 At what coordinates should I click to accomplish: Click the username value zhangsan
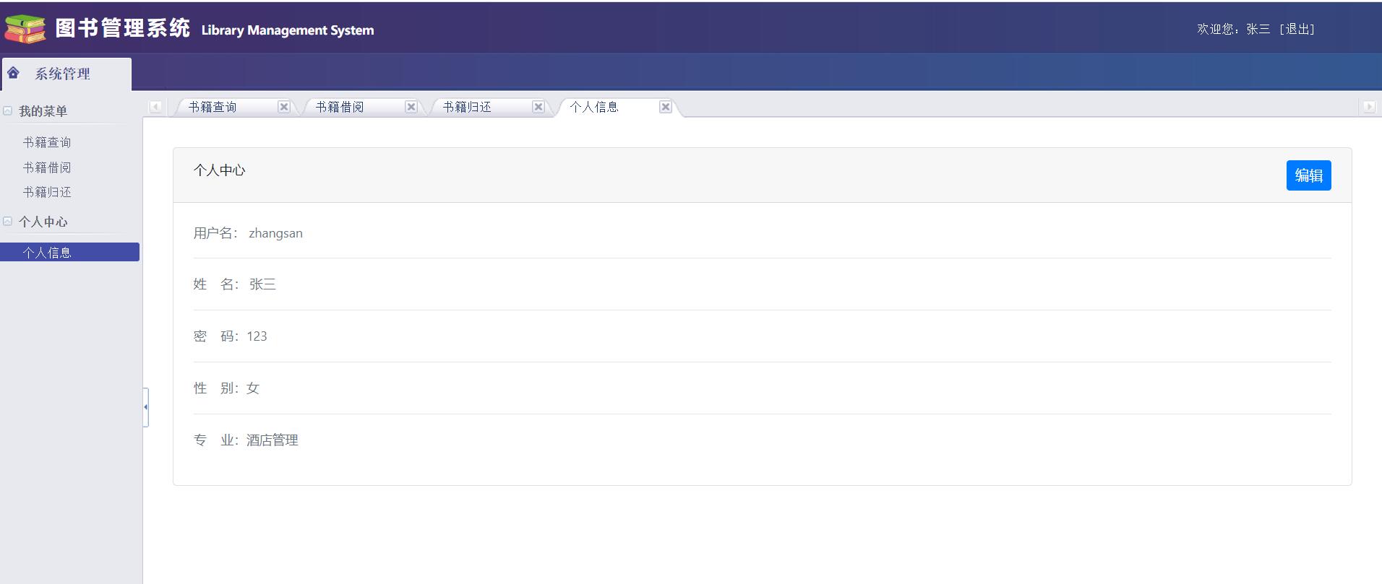[275, 233]
